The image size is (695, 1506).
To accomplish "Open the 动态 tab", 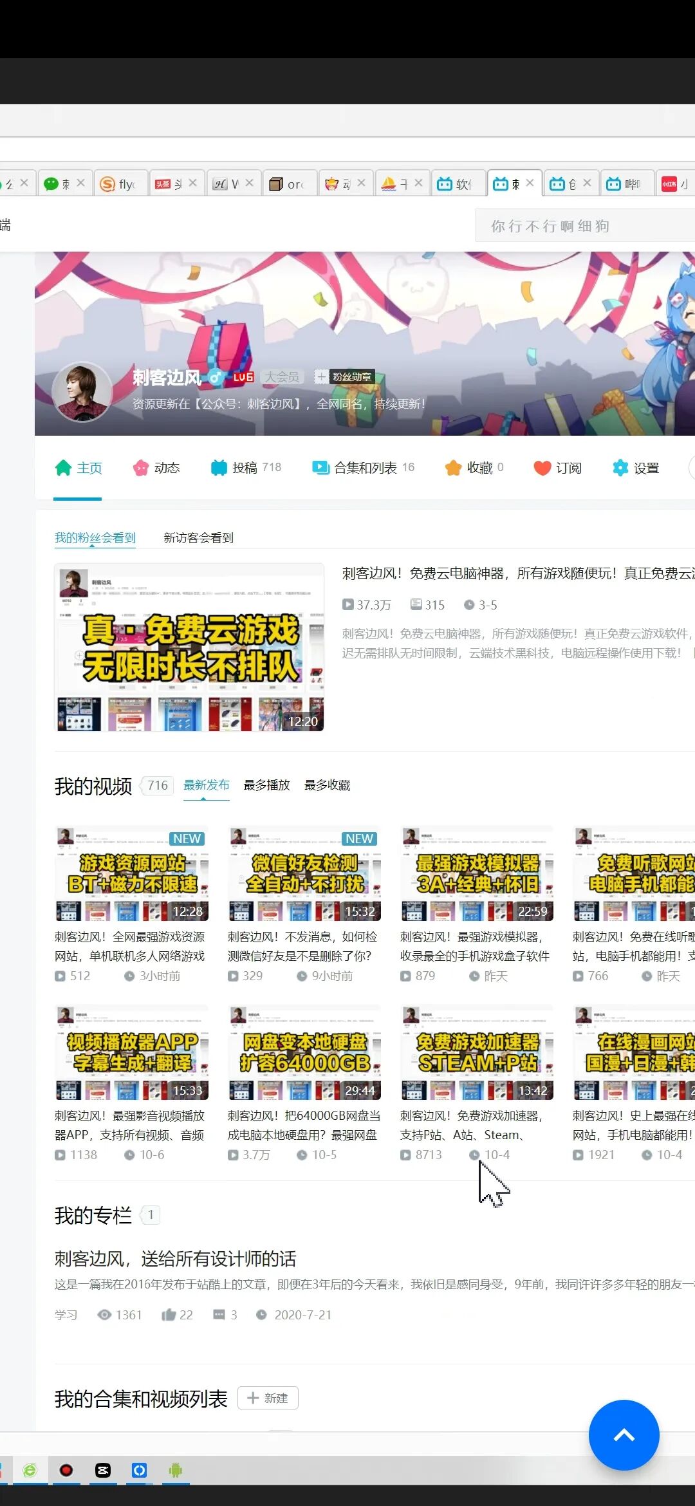I will (156, 468).
